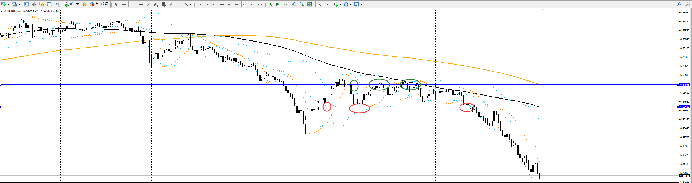The image size is (692, 183).
Task: Select the upper blue horizontal line's 6.64698 price label
Action: tap(685, 85)
